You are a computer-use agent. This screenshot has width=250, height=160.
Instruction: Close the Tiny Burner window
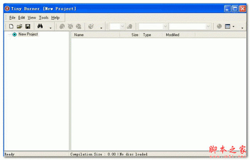click(242, 9)
